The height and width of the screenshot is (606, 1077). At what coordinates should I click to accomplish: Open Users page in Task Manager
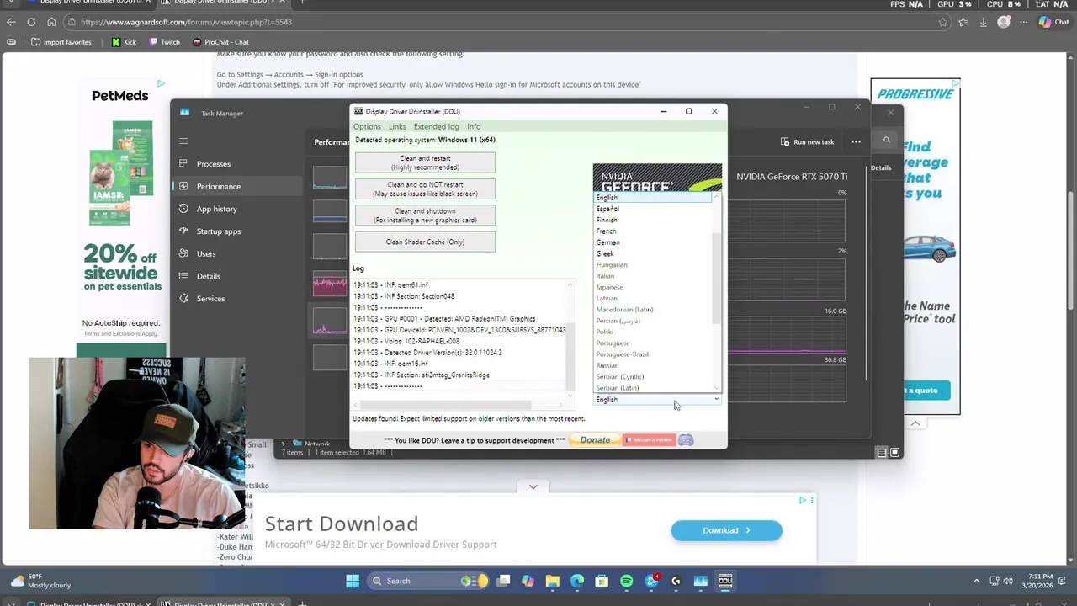206,253
